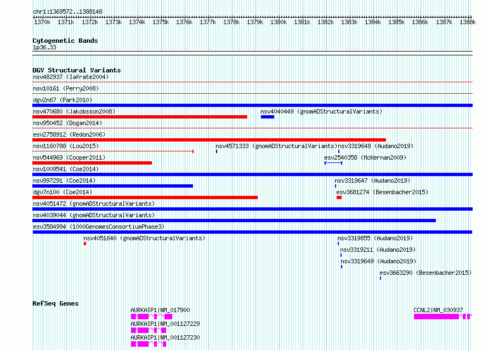This screenshot has width=488, height=350.
Task: Open the nsv3319648 (Audano2019) label
Action: [376, 146]
